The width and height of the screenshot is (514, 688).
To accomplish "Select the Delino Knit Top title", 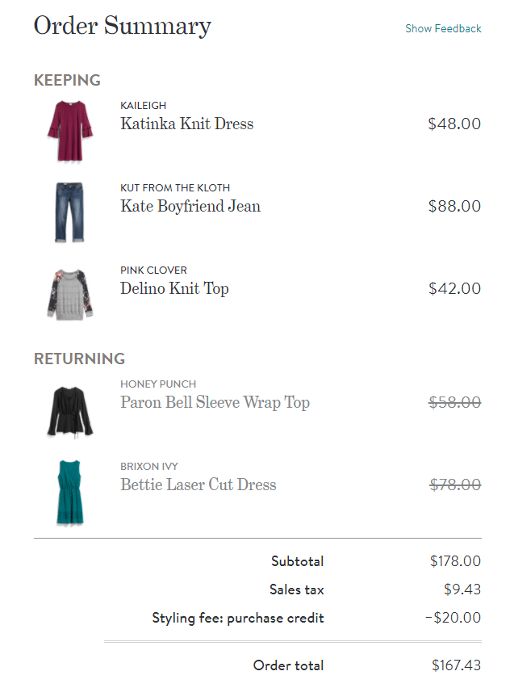I will [x=174, y=288].
